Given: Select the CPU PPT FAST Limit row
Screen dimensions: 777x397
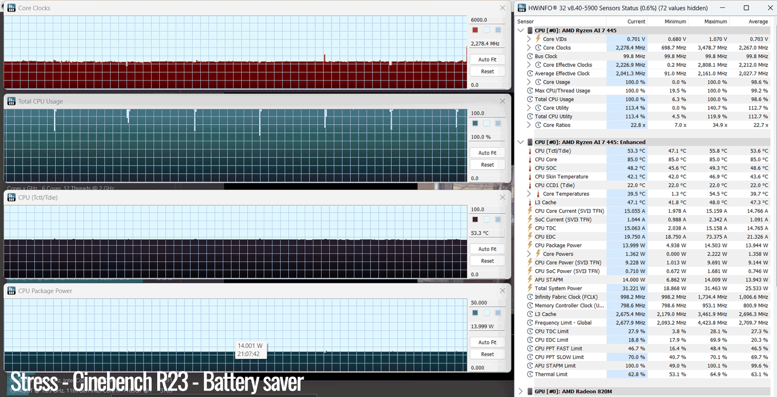Looking at the screenshot, I should (643, 348).
